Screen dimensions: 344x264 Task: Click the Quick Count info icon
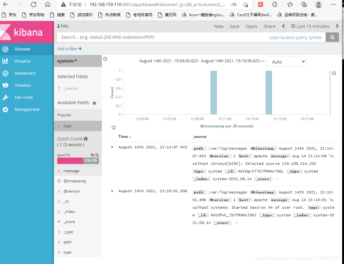point(86,139)
